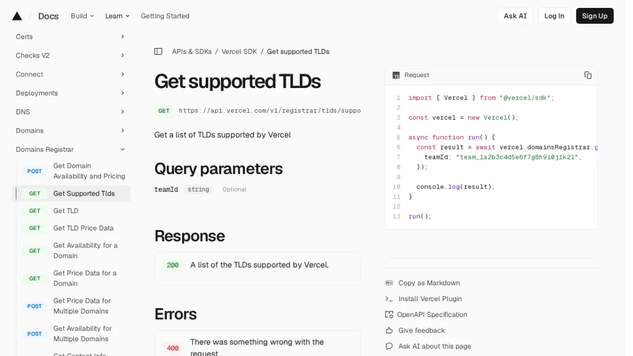
Task: Click the green GET method badge by URL
Action: pyautogui.click(x=164, y=111)
